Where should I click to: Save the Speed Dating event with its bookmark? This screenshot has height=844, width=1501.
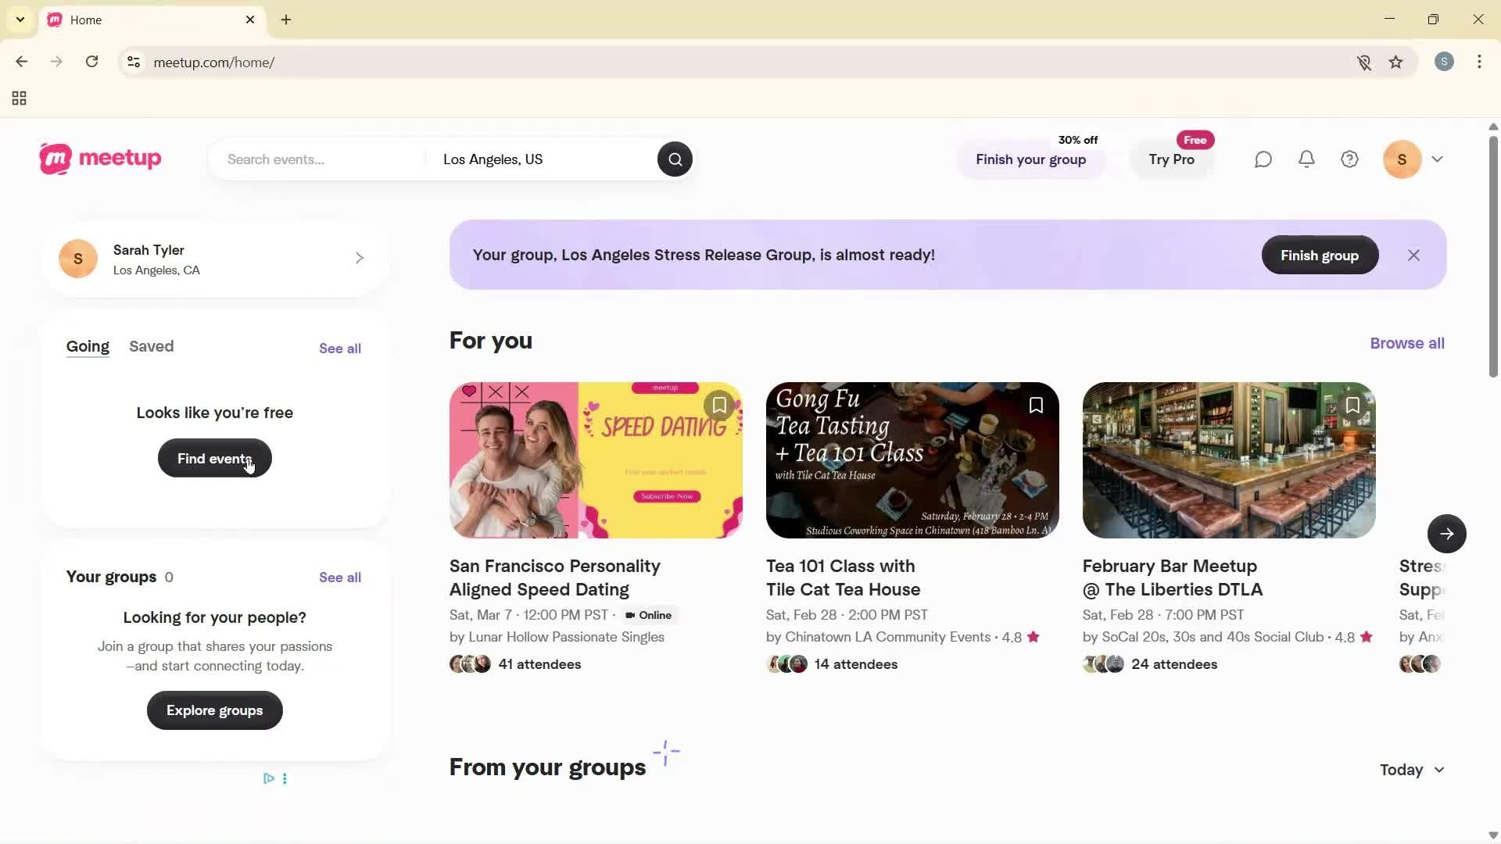(x=719, y=405)
